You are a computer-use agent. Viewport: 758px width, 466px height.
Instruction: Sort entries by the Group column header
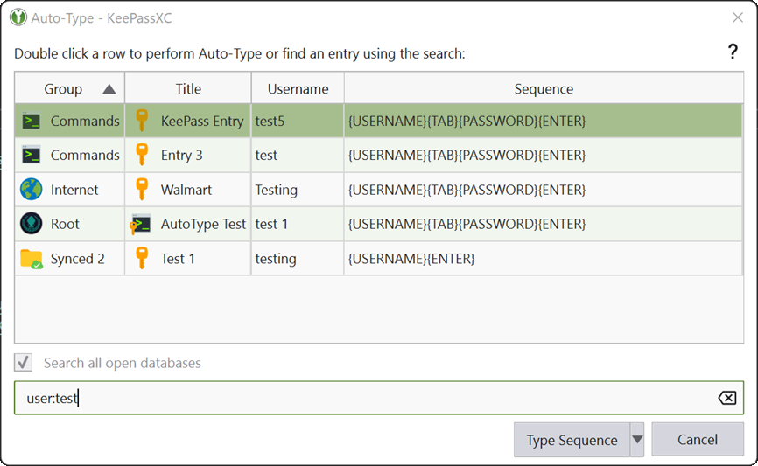[63, 89]
